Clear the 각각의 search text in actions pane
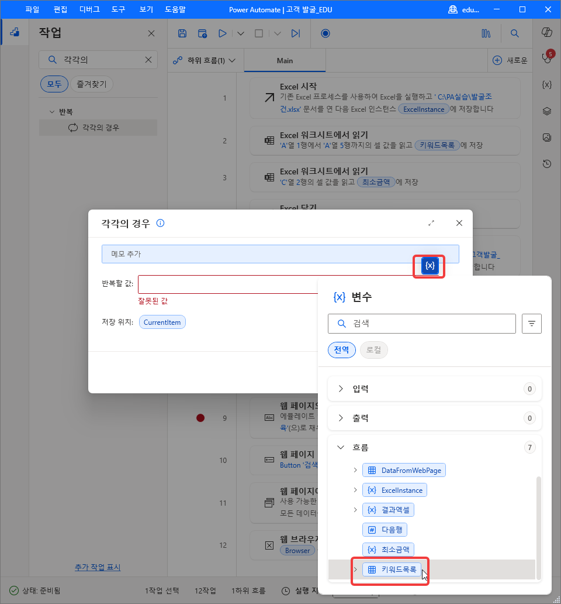Screen dimensions: 561x604 [x=148, y=60]
